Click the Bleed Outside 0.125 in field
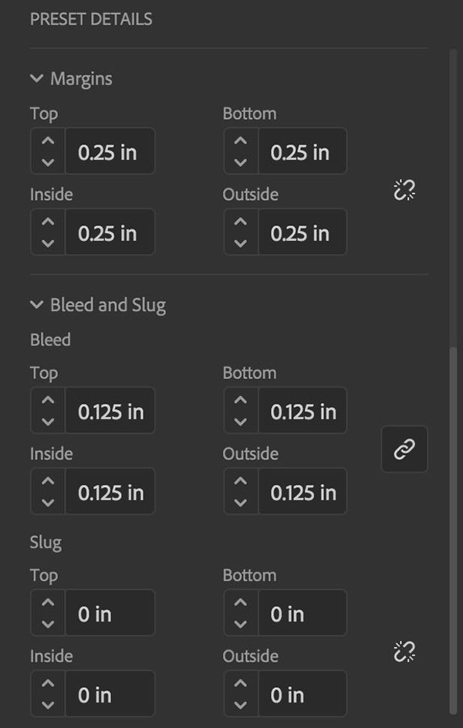463x728 pixels. point(302,492)
